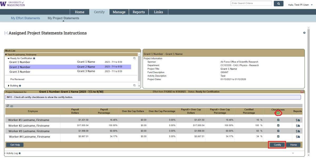Toggle the certify checkbox for Worker #2
This screenshot has height=158, width=316.
278,126
